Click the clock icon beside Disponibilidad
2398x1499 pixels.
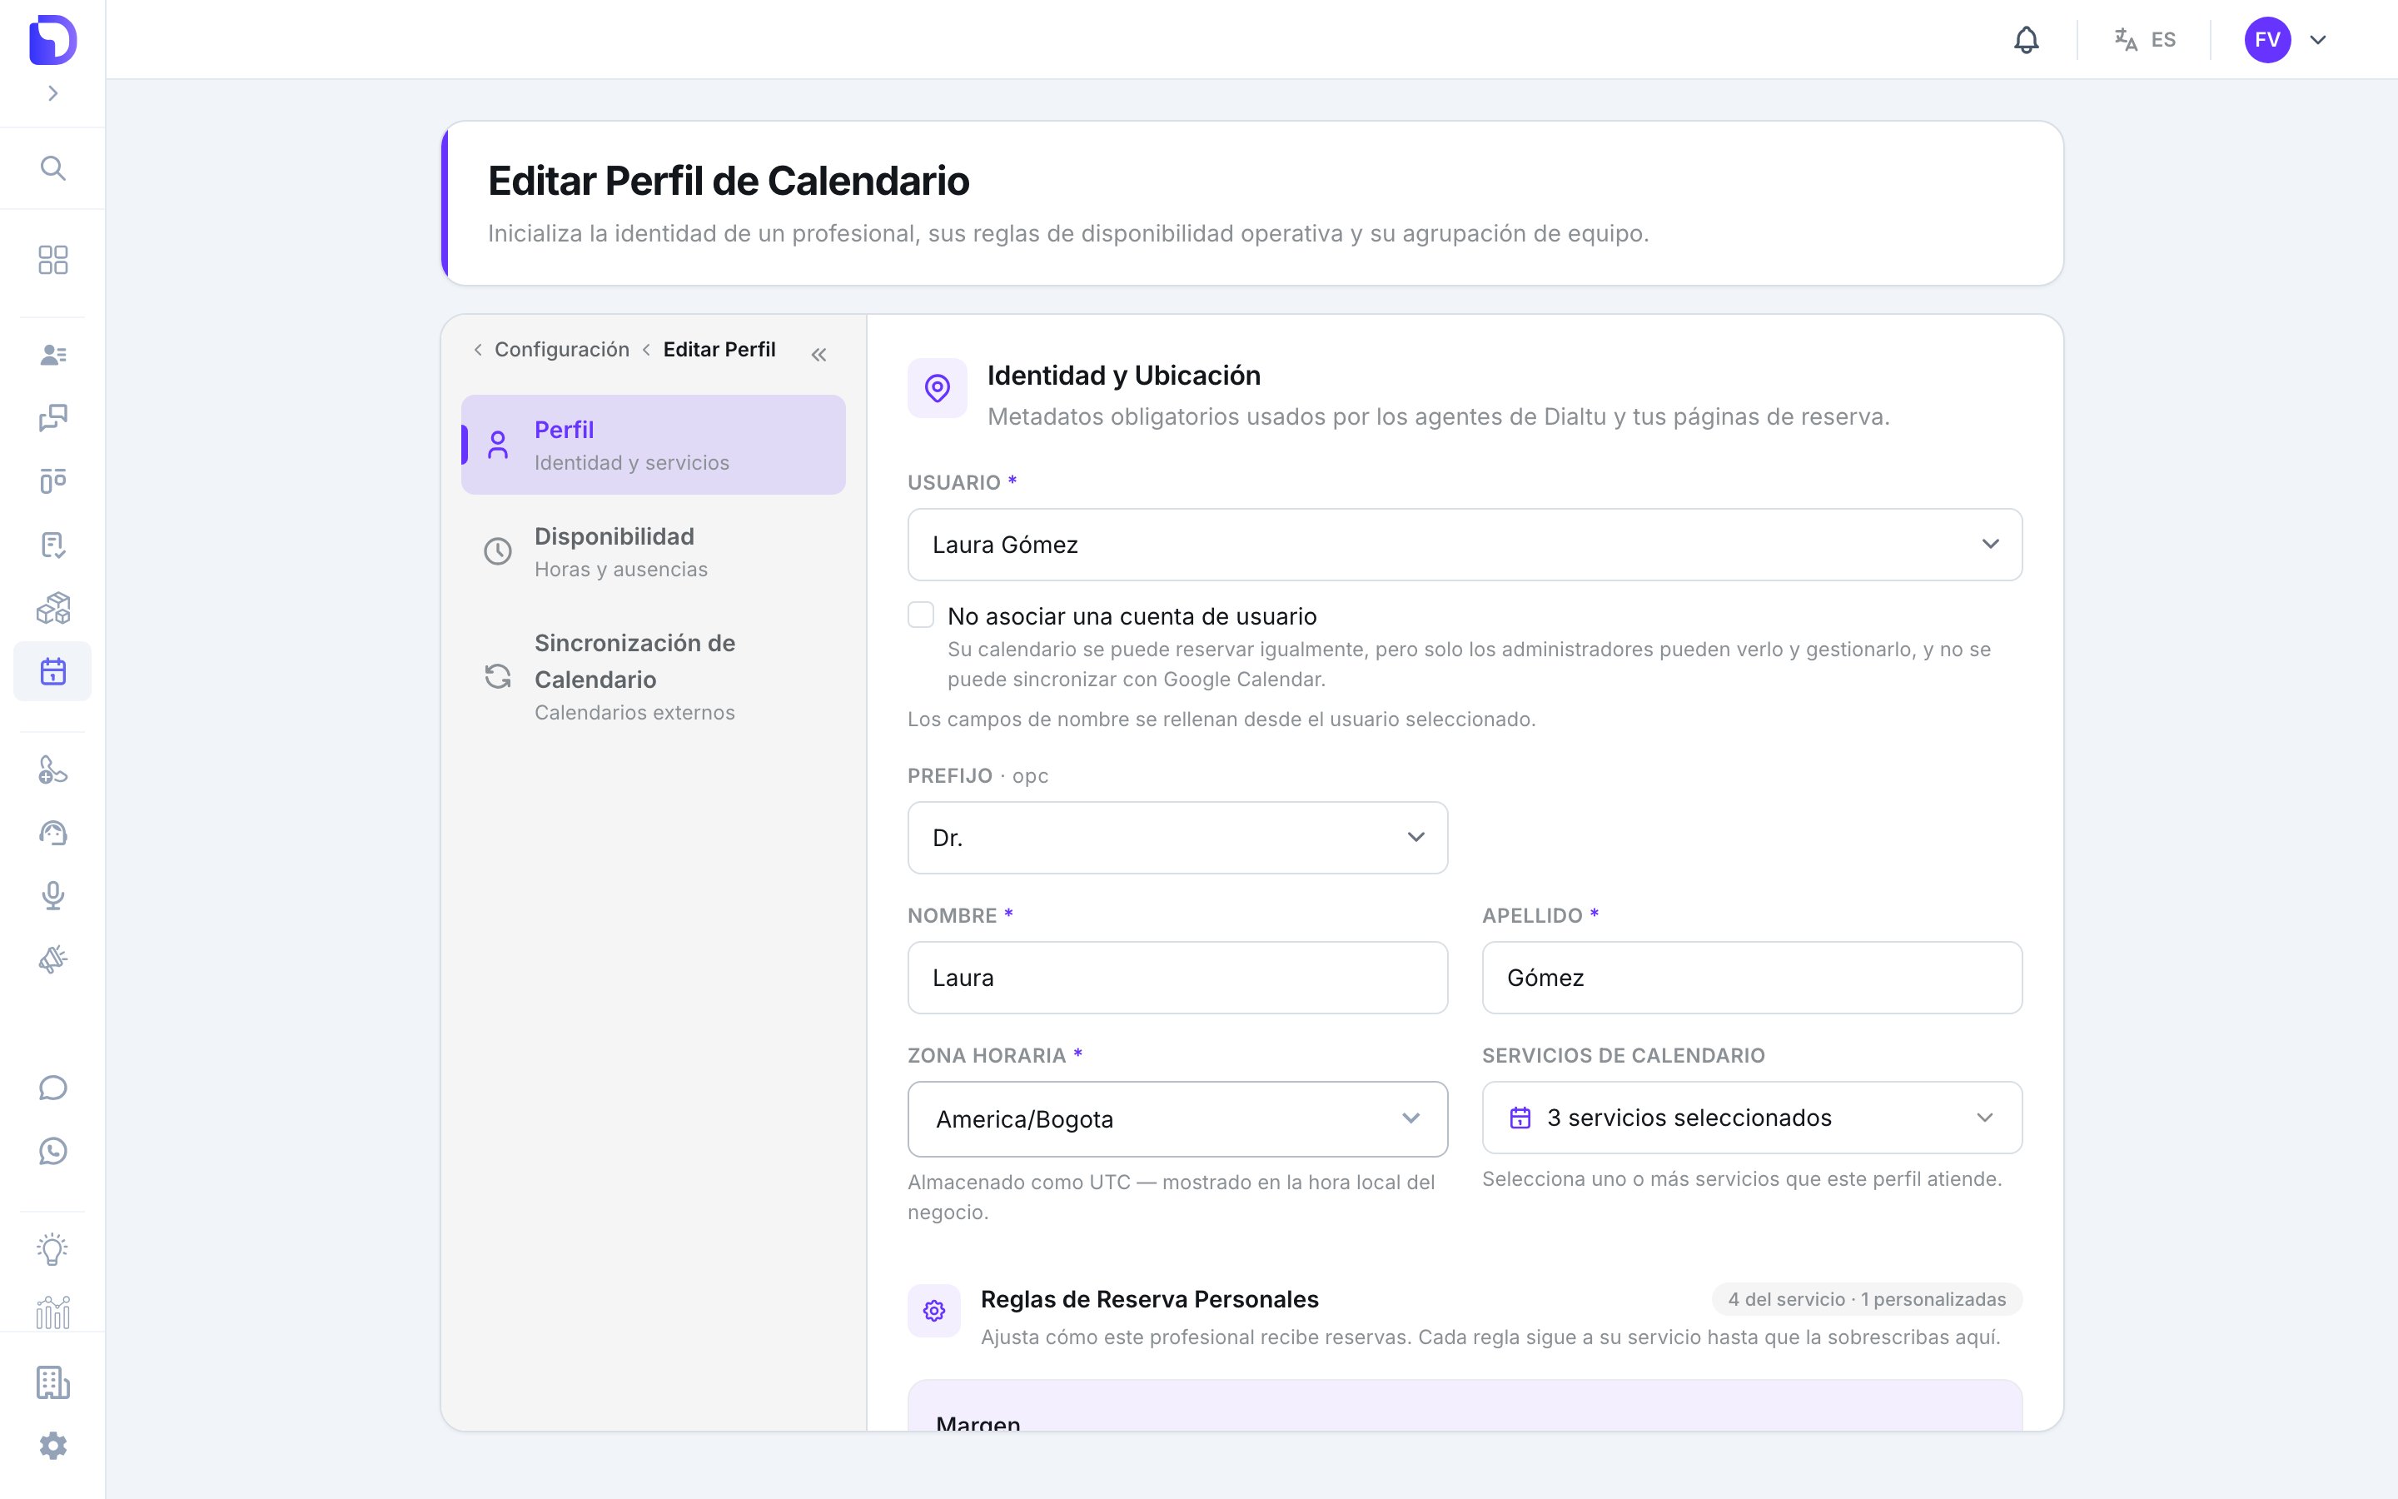tap(497, 551)
